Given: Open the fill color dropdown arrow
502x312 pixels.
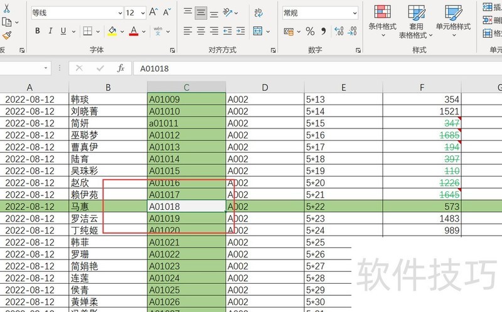Looking at the screenshot, I should point(122,32).
